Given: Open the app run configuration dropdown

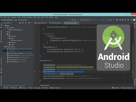Looking at the screenshot, I should tap(75, 20).
